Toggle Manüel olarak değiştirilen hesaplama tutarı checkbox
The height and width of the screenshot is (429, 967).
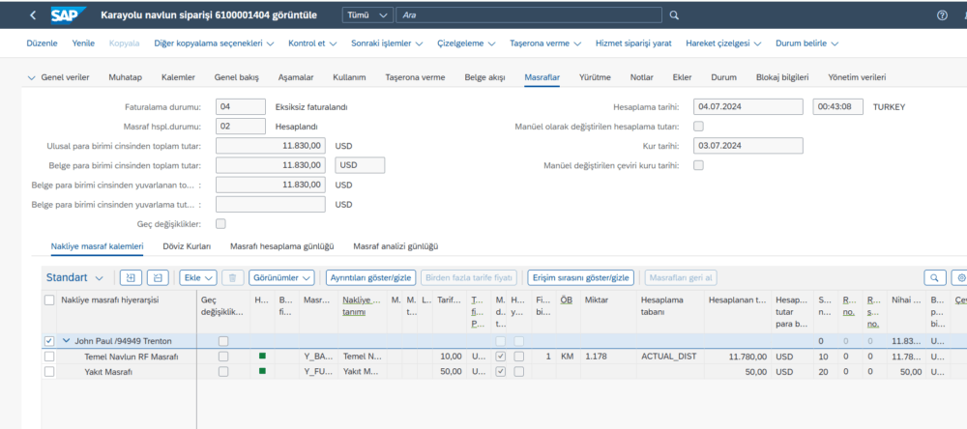tap(699, 127)
